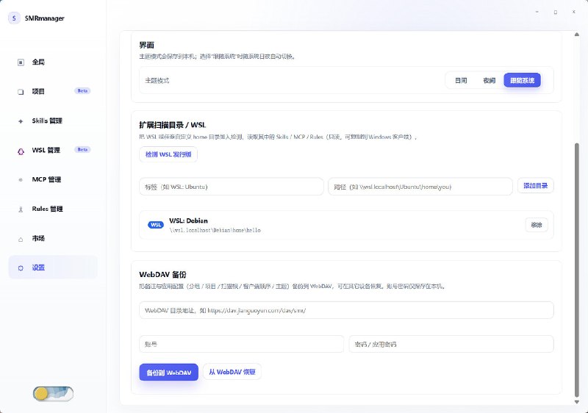This screenshot has height=413, width=588.
Task: Focus the 密码 / 应用密码 field
Action: [x=451, y=344]
